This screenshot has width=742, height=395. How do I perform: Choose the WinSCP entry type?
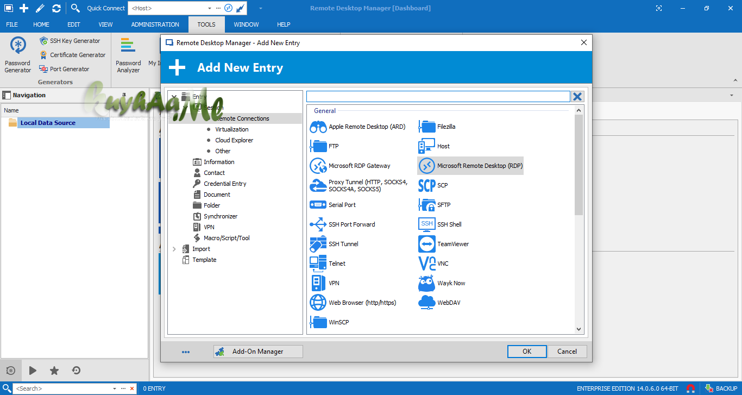pyautogui.click(x=329, y=322)
